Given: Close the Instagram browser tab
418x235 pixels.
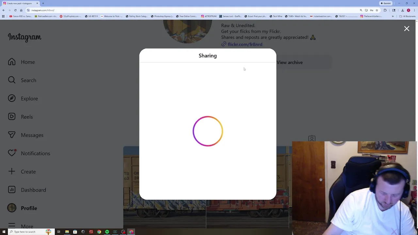Looking at the screenshot, I should click(37, 3).
